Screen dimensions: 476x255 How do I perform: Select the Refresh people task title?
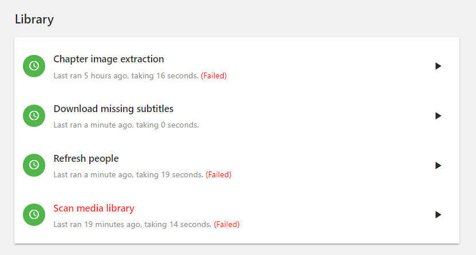86,158
